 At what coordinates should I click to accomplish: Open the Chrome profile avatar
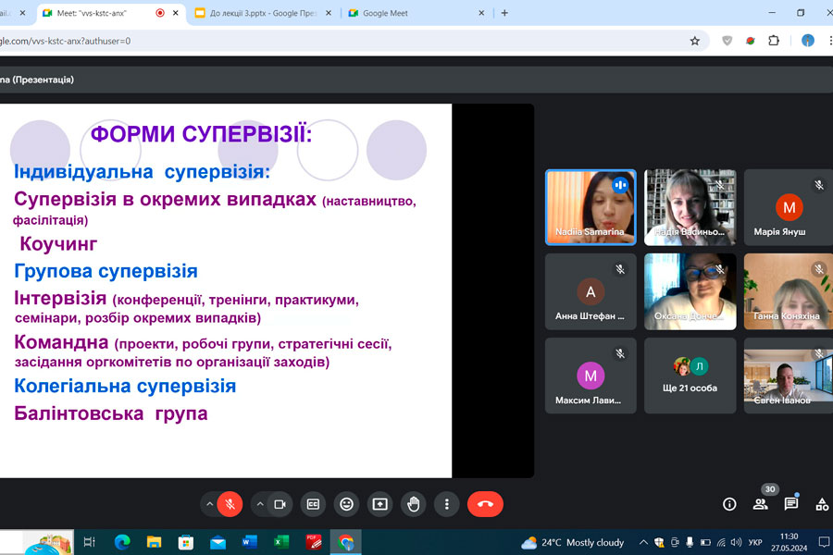[808, 41]
